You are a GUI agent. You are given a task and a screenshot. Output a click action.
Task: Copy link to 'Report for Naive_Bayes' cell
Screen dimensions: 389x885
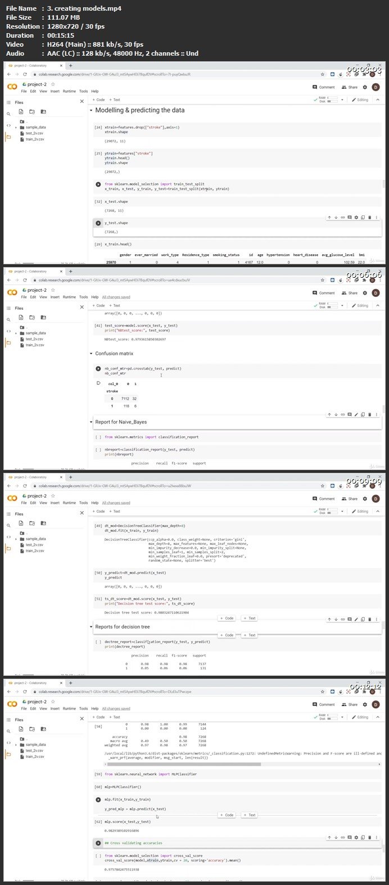coord(343,415)
